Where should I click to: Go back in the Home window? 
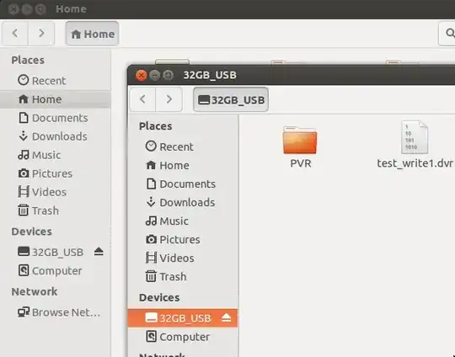click(x=15, y=34)
